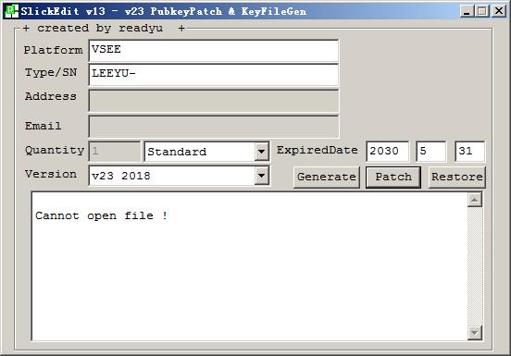
Task: Click the Restore button
Action: 457,177
